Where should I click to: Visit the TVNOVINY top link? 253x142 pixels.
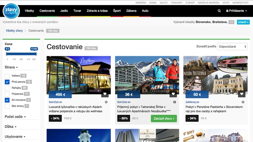coord(177,3)
